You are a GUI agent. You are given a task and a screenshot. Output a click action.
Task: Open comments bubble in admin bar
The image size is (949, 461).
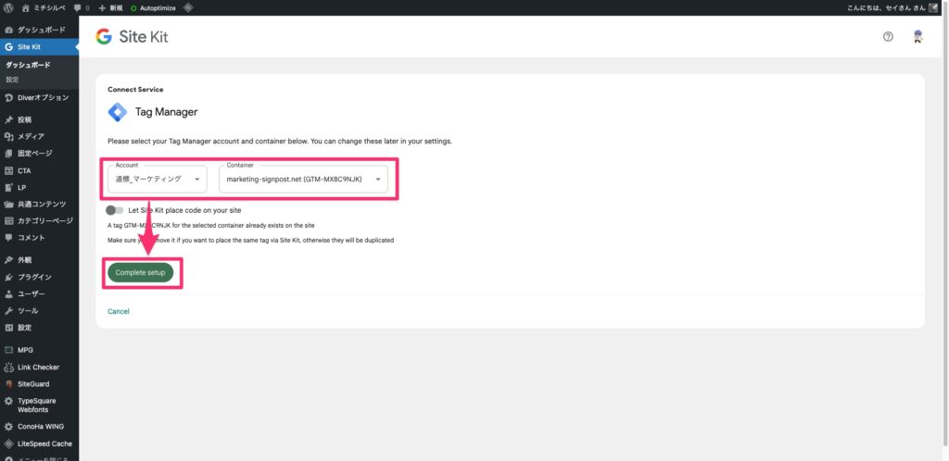(x=82, y=7)
